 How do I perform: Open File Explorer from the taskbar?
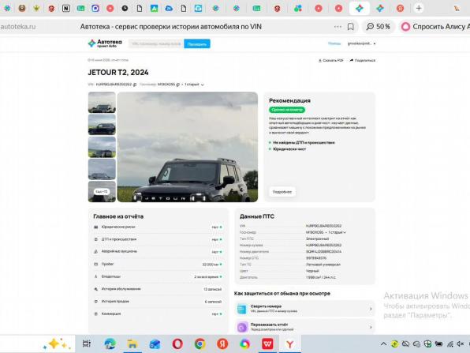click(132, 344)
